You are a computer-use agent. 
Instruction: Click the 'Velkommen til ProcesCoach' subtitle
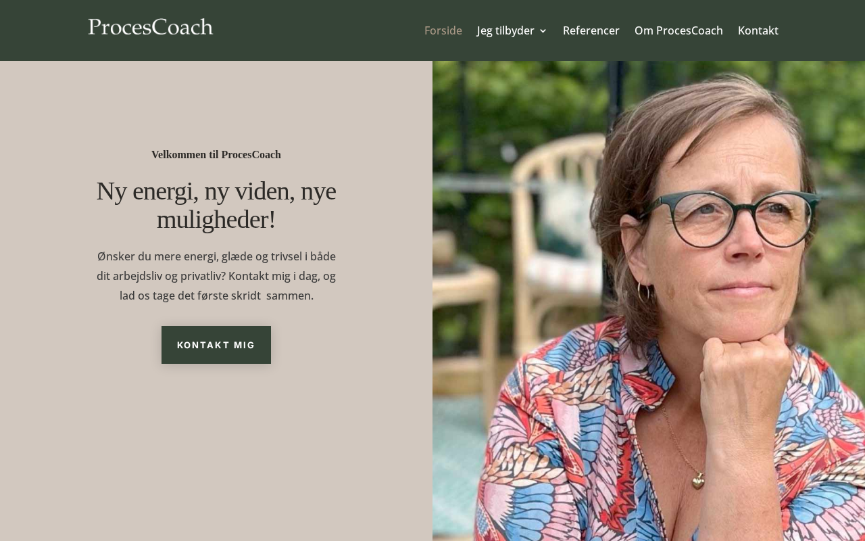[x=216, y=155]
